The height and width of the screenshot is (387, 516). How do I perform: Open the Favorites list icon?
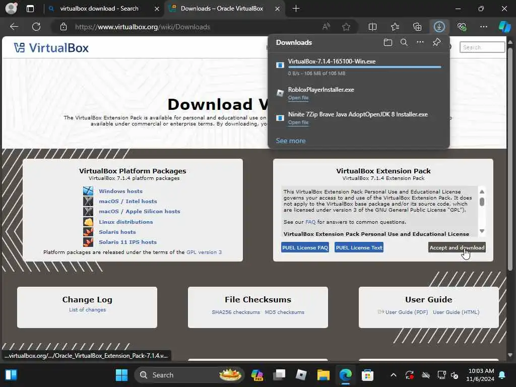pyautogui.click(x=395, y=27)
